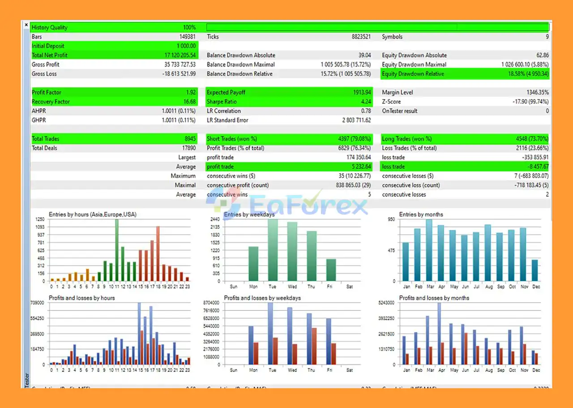Image resolution: width=573 pixels, height=408 pixels.
Task: Click the Profits and losses by weekdays title
Action: point(262,298)
